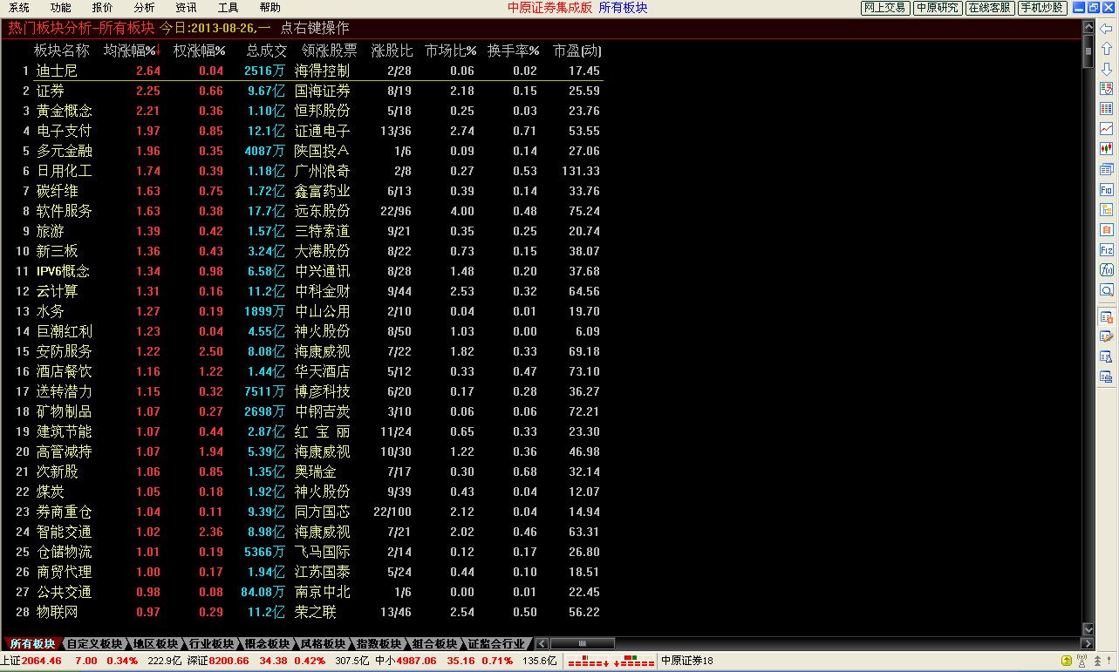This screenshot has width=1119, height=672.
Task: Open the yellow tree structure sidebar icon
Action: click(x=1106, y=209)
